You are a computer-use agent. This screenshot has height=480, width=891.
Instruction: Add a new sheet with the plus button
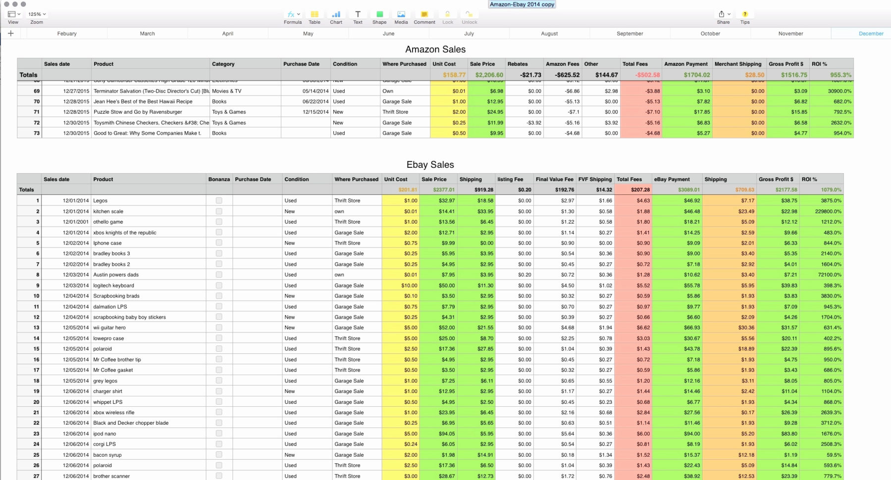click(11, 33)
